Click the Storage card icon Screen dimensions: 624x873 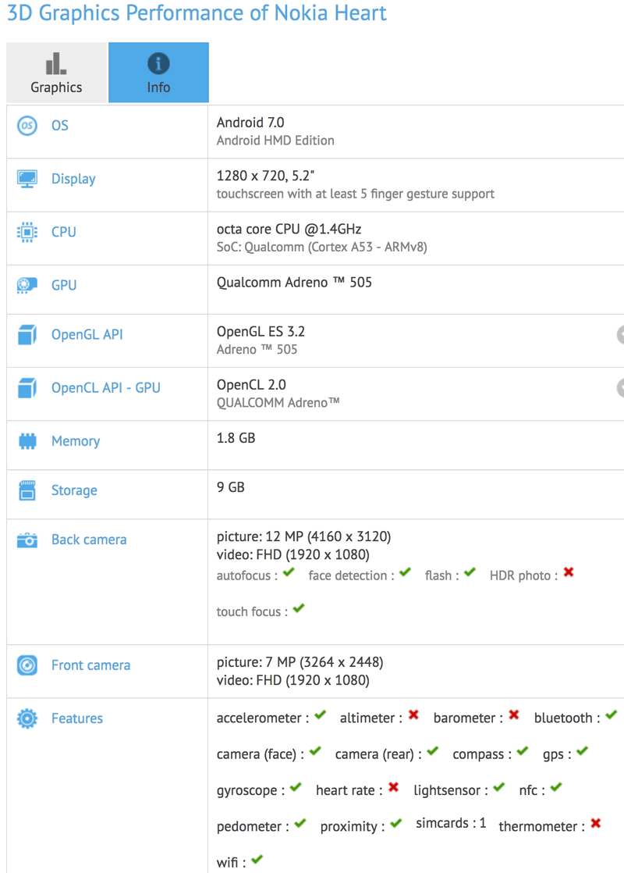click(x=27, y=490)
